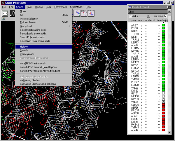Click the mutate residue tool icon
Screen dimensions: 175x141
pyautogui.click(x=84, y=13)
